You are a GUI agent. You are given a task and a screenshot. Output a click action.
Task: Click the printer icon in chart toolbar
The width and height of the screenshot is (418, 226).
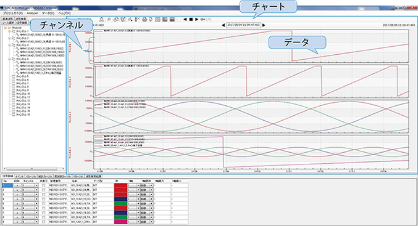pyautogui.click(x=144, y=20)
